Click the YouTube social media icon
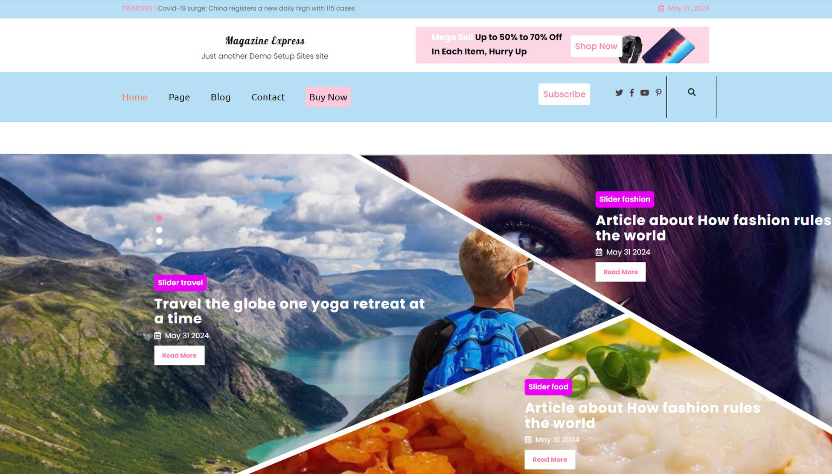 pos(645,92)
